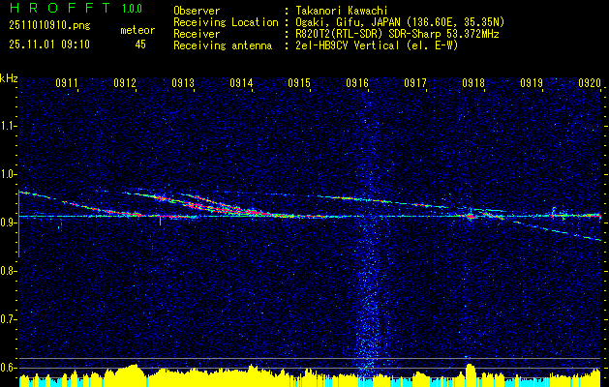609x387 pixels.
Task: Click antenna 2el-HB9CV Vertical text
Action: pyautogui.click(x=377, y=45)
